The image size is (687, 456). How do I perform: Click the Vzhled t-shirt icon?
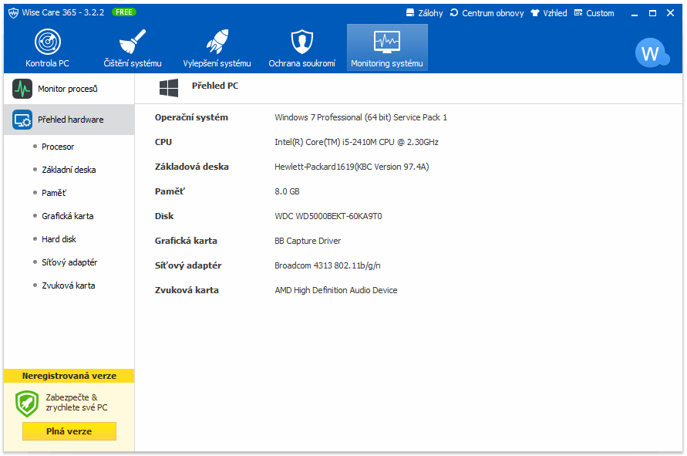[534, 12]
